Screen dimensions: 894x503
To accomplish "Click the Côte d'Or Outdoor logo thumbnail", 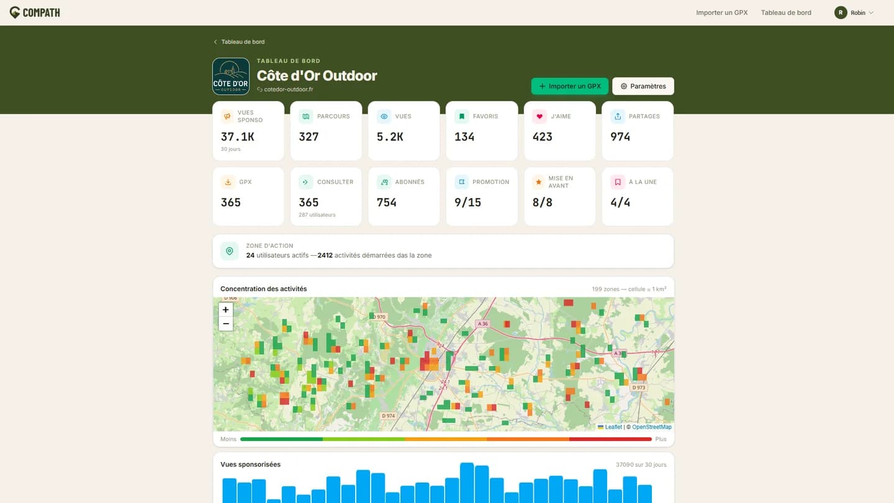I will (x=231, y=76).
